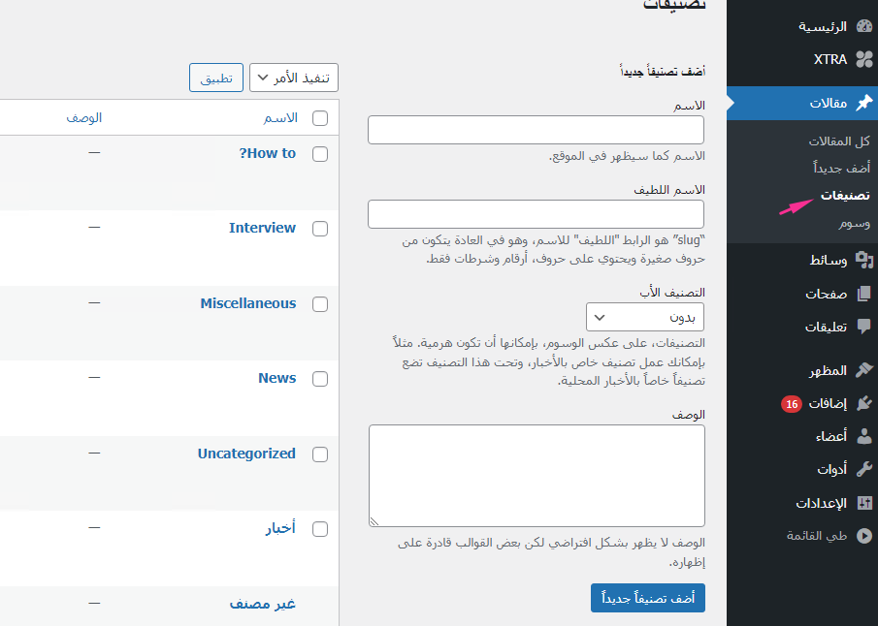Click the media icon beside وسائط

[x=863, y=261]
